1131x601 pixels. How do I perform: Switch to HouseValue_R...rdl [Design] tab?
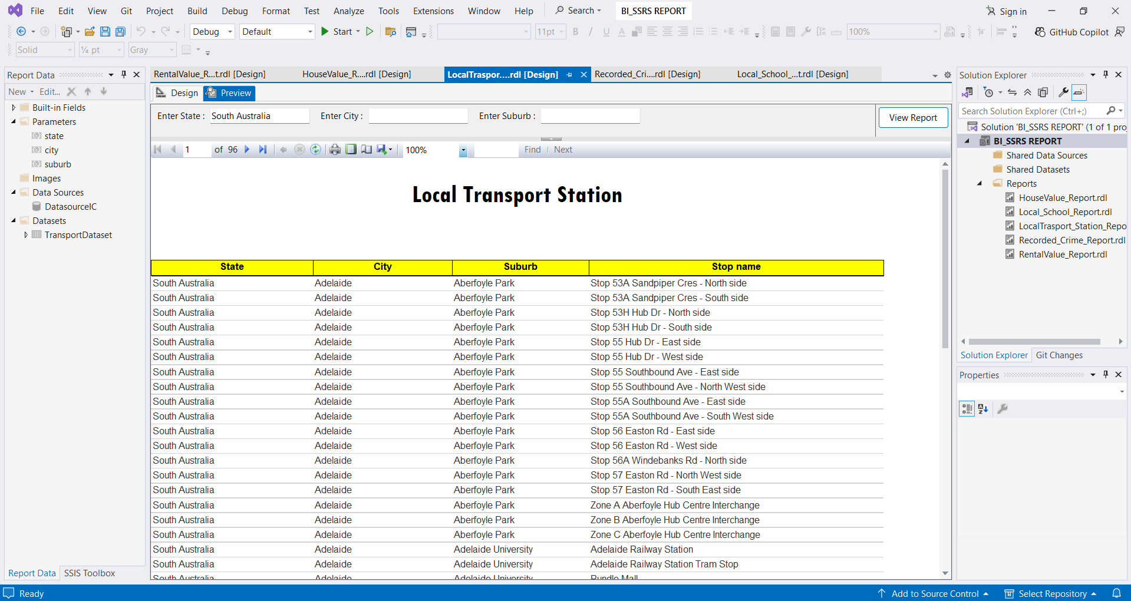pyautogui.click(x=357, y=74)
